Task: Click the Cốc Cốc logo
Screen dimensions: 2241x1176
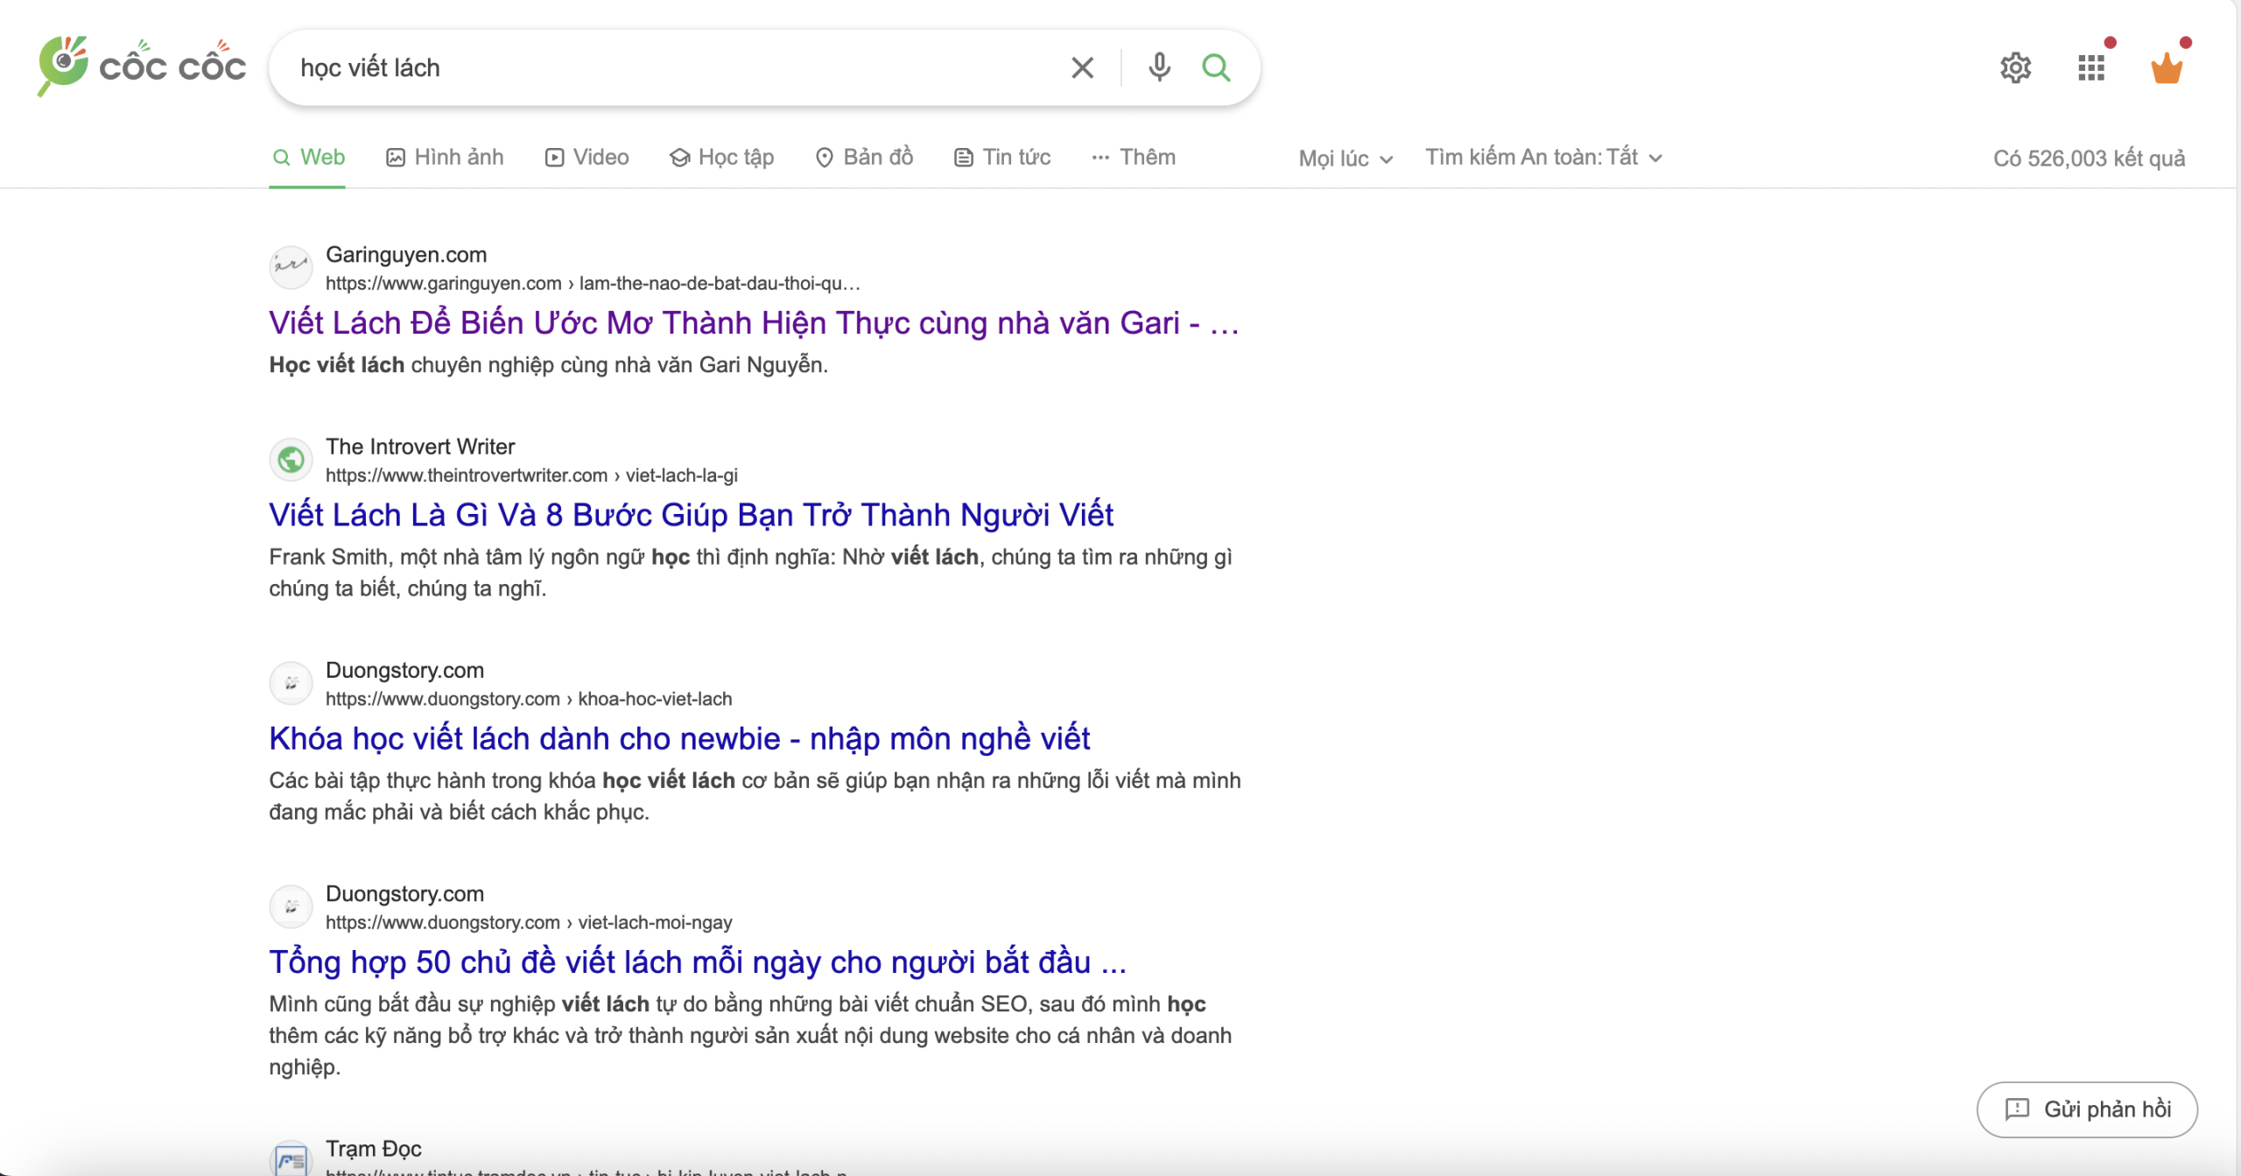Action: pos(142,67)
